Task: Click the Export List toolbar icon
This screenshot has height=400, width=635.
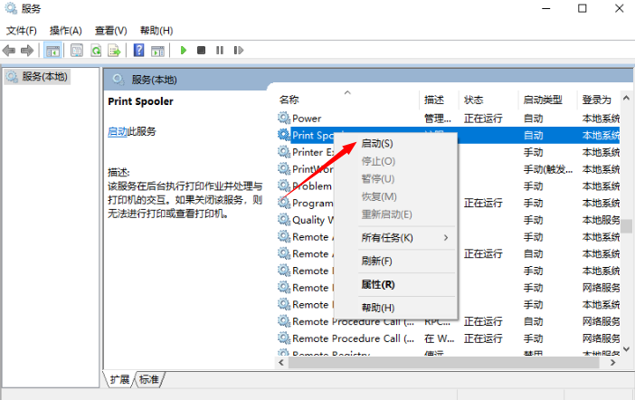Action: [114, 51]
